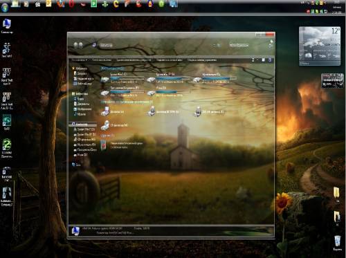Screen dimensions: 346x258
Task: Click the help question mark icon
Action: [270, 60]
